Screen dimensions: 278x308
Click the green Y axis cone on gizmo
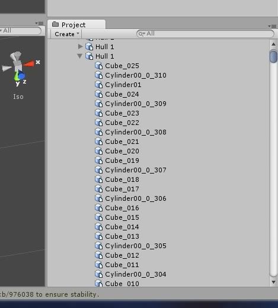click(17, 76)
